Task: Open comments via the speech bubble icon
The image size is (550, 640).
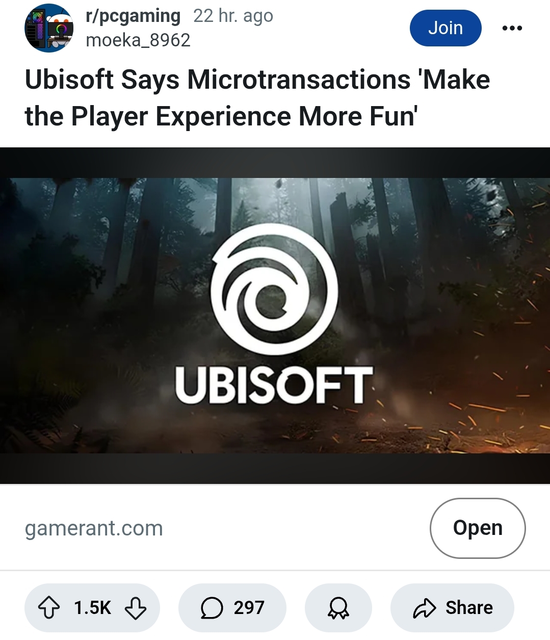Action: coord(212,608)
